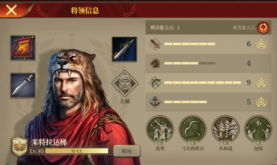Click the cavalry horse ability icon
Image resolution: width=277 pixels, height=165 pixels.
click(155, 63)
